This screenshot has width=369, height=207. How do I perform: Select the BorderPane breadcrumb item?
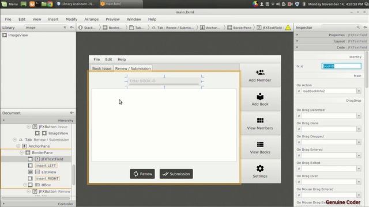[240, 28]
